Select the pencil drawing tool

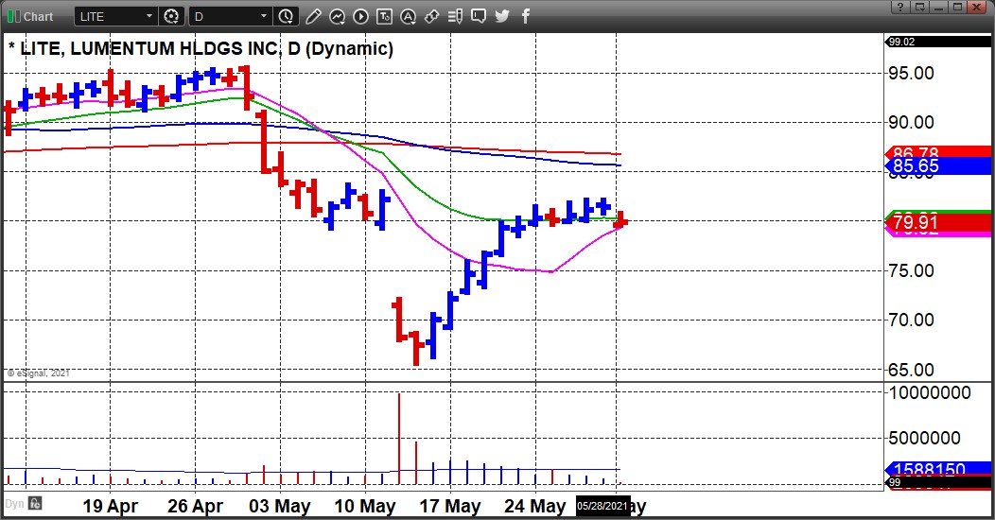pyautogui.click(x=313, y=16)
